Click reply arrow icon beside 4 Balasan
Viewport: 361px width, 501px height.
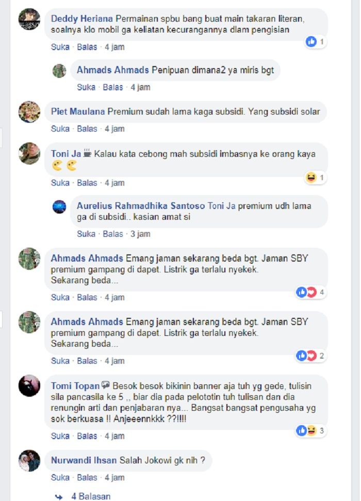[59, 497]
